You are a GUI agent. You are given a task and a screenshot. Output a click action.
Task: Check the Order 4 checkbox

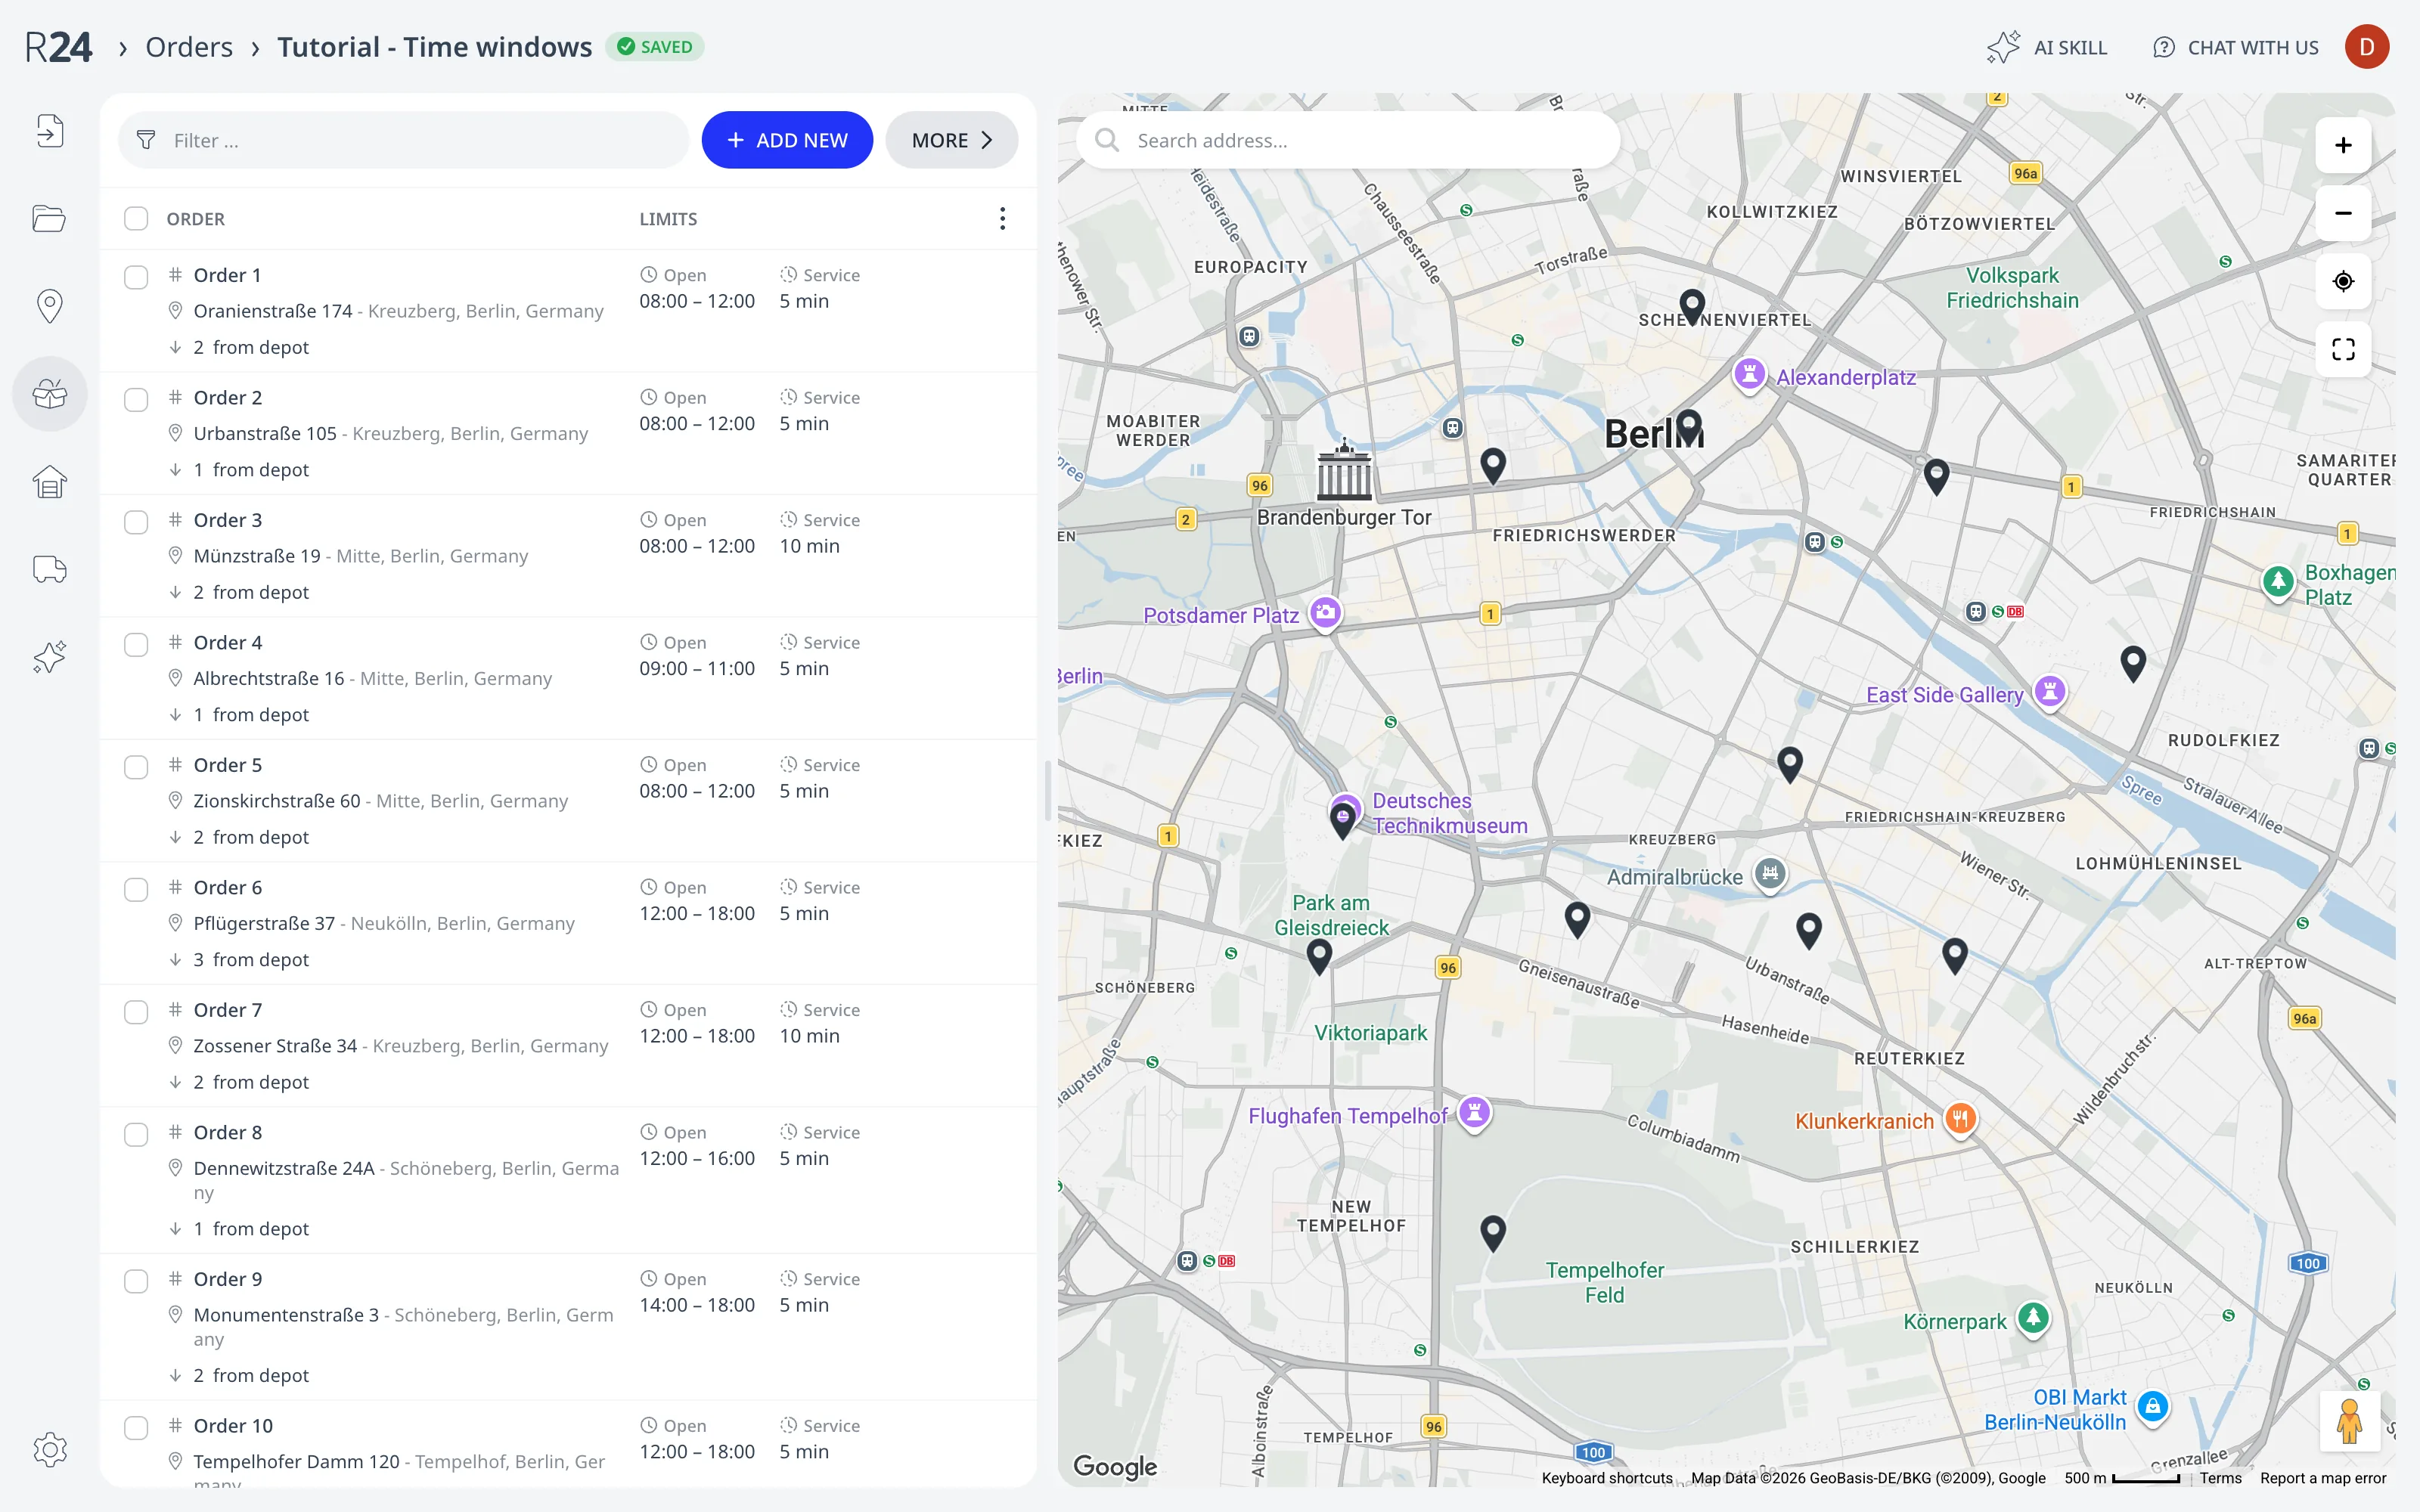pyautogui.click(x=136, y=645)
